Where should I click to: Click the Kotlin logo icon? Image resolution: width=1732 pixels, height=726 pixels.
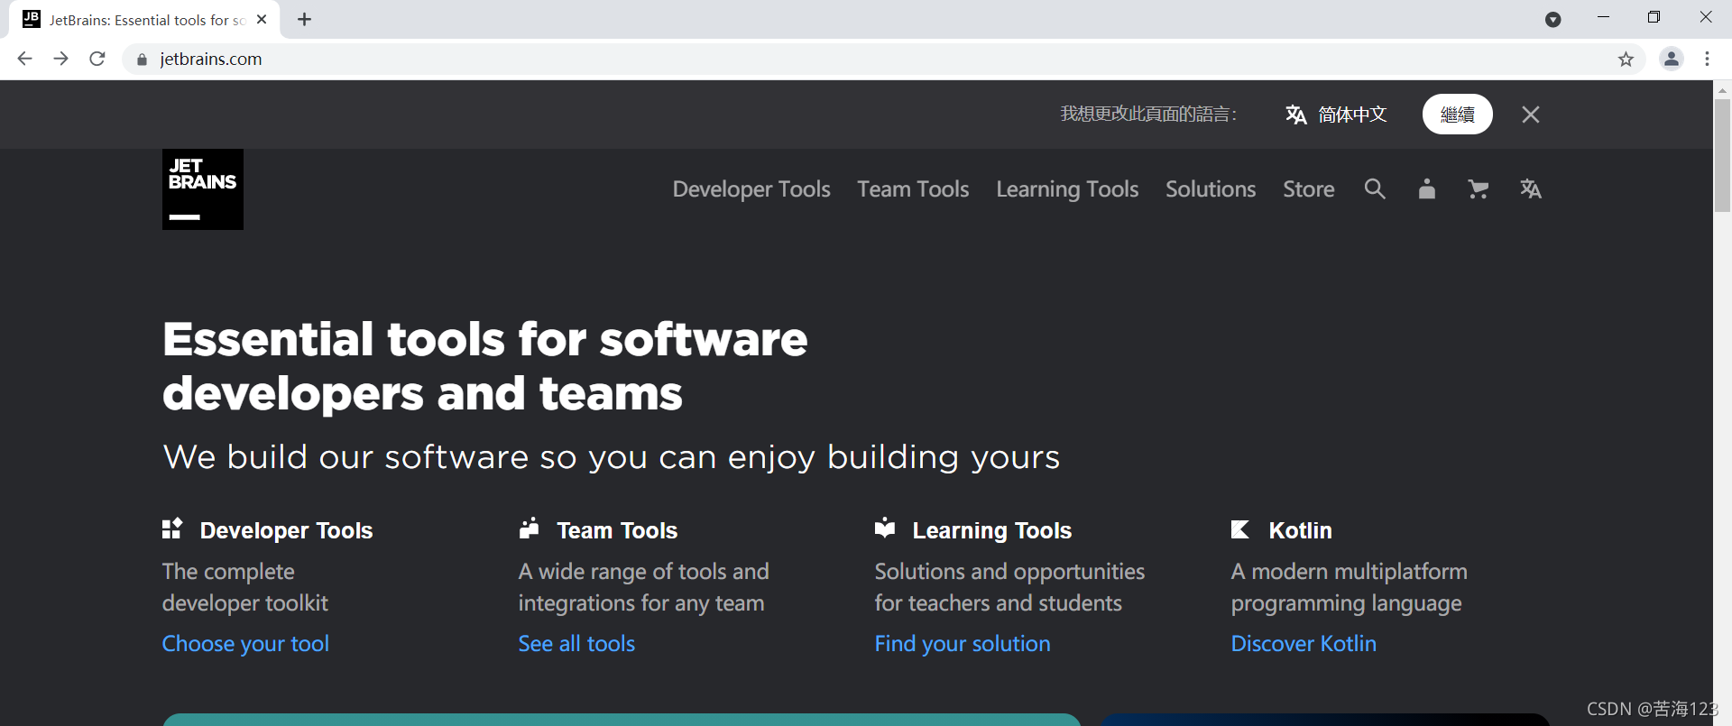click(x=1240, y=529)
